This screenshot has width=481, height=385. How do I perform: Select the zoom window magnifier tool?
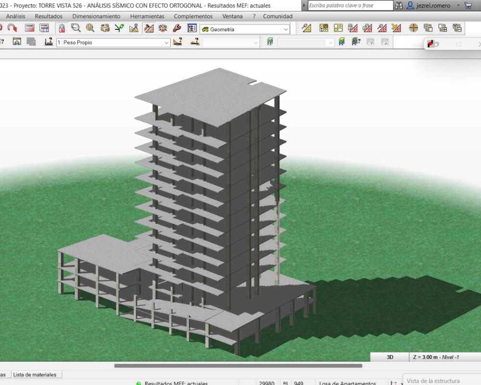pyautogui.click(x=76, y=28)
